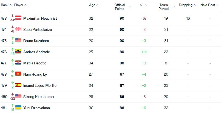Click Ukraine flag beside Yurii Dzhavakian
This screenshot has width=223, height=113.
[x=18, y=107]
